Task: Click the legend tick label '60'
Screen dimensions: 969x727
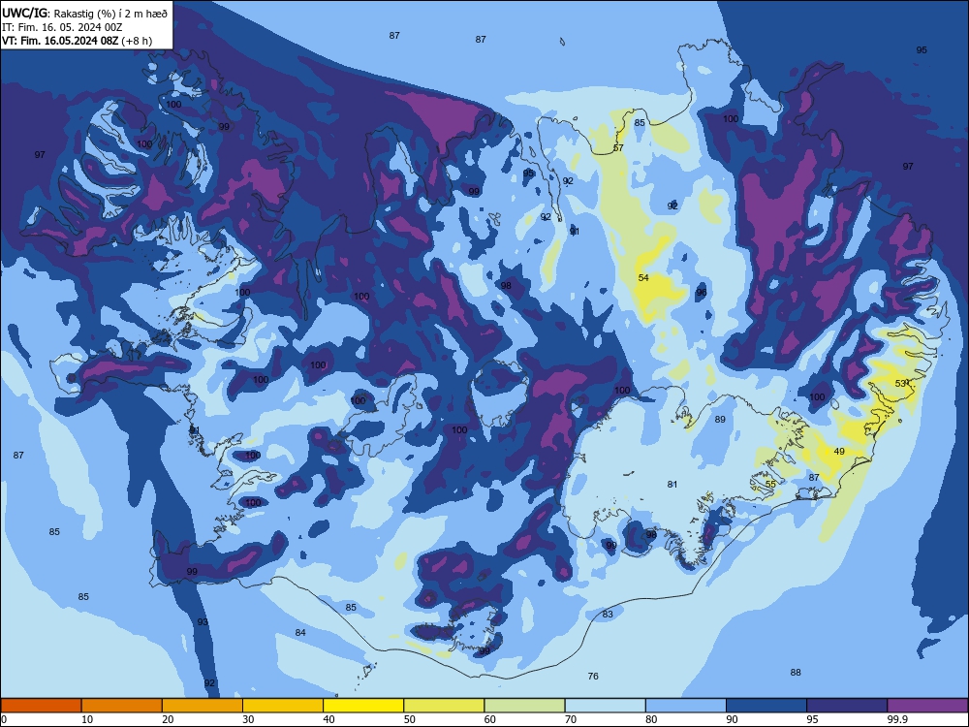Action: coord(490,719)
